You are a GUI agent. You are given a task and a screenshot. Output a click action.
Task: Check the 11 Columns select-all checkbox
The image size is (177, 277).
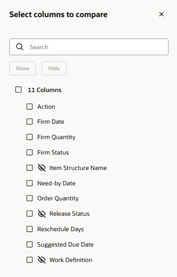[x=18, y=90]
